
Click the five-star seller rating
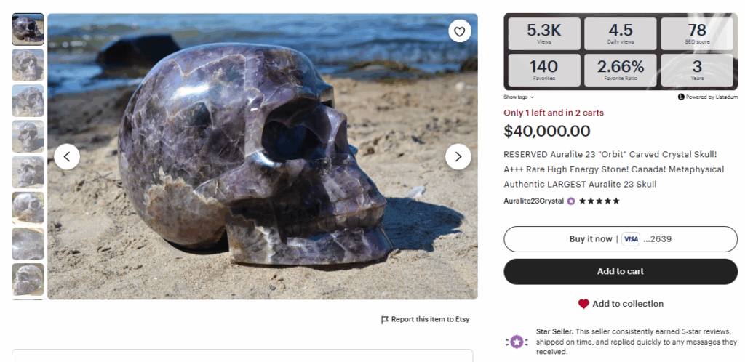[599, 201]
